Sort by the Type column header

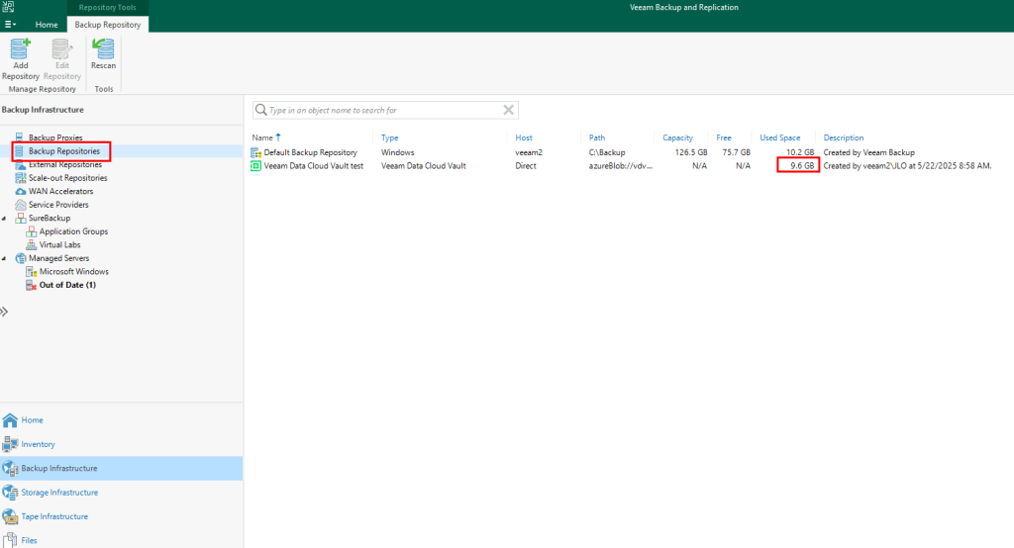click(390, 137)
